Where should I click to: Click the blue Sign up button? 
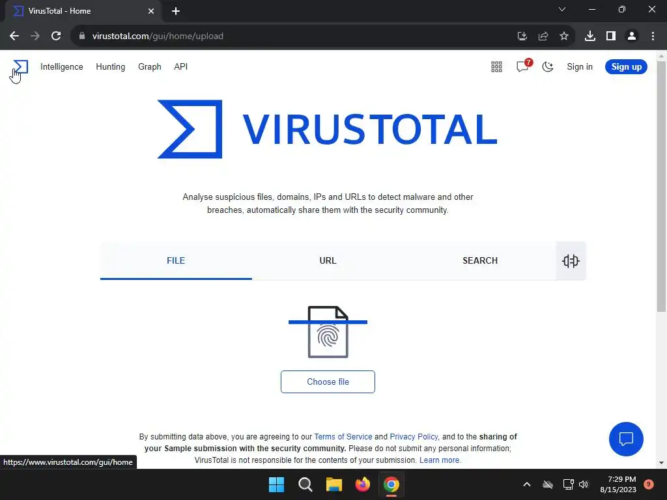[626, 67]
